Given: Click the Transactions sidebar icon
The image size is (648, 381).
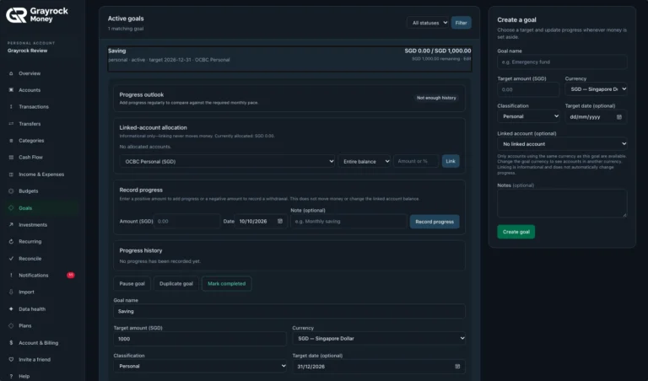Looking at the screenshot, I should coord(11,106).
